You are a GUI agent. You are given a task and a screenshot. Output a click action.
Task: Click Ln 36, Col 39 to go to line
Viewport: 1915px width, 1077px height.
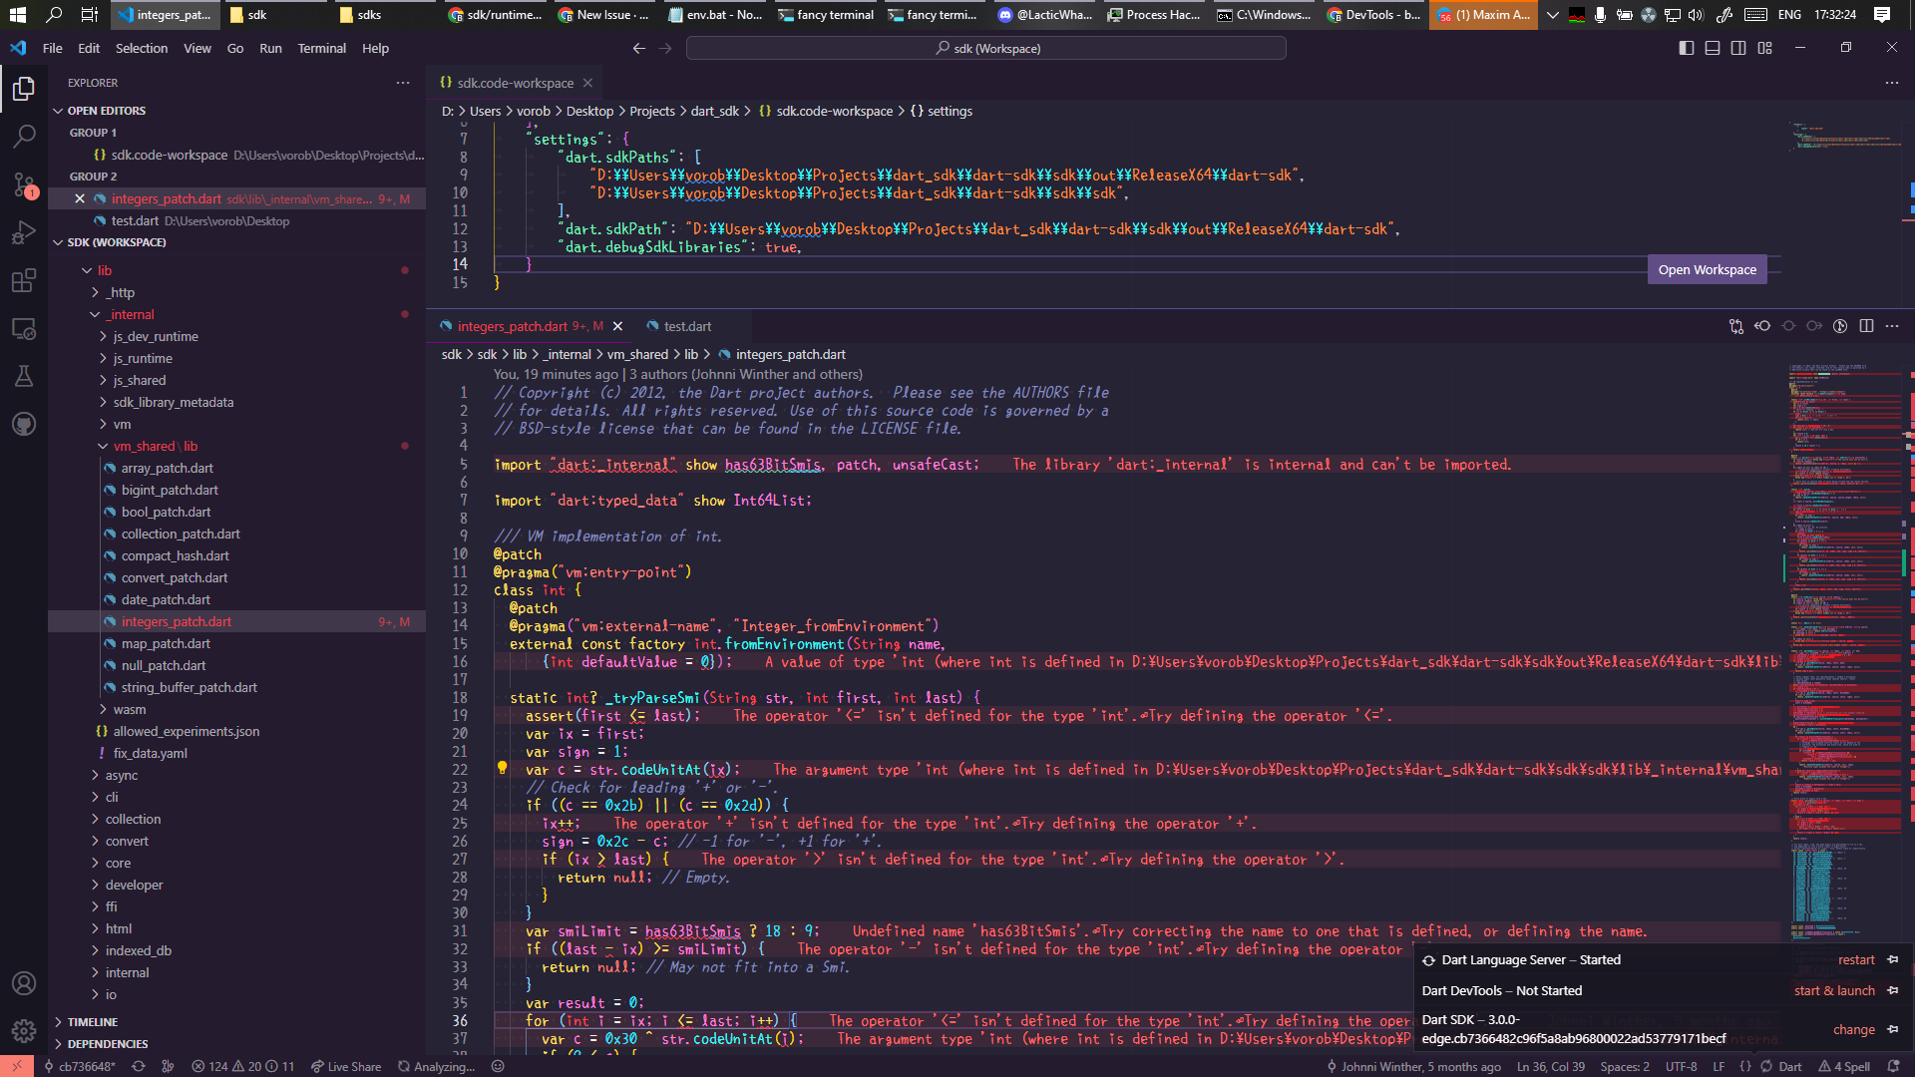(x=1551, y=1066)
